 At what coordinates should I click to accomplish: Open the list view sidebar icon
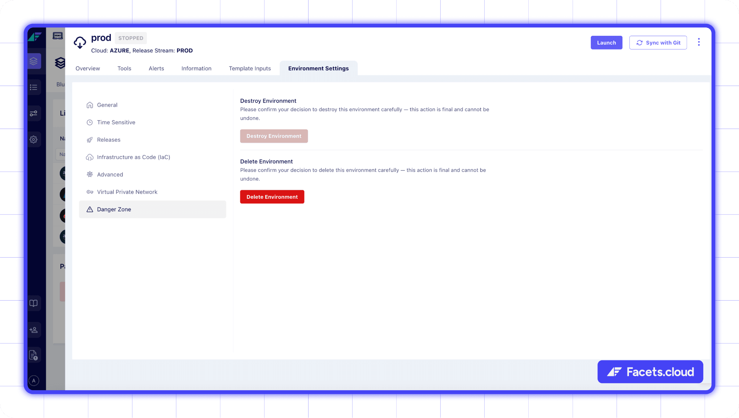(34, 87)
